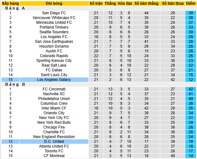197x159 pixels.
Task: Click the 'Số bàn thua' column header
Action: point(173,3)
